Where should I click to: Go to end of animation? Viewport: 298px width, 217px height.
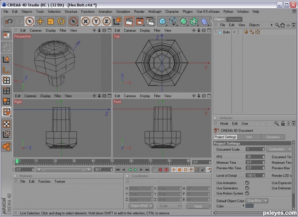(147, 170)
